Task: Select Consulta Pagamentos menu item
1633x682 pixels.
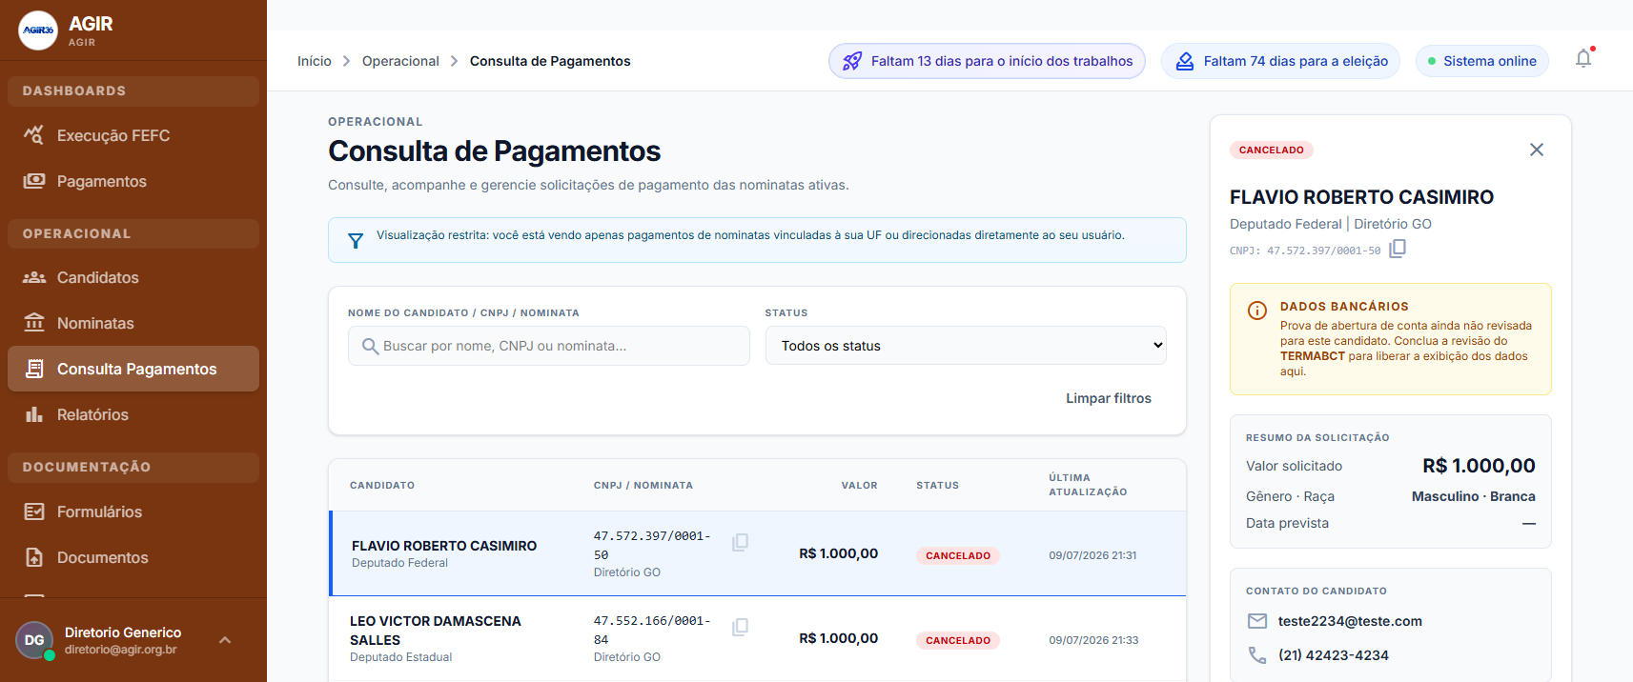Action: pos(133,369)
